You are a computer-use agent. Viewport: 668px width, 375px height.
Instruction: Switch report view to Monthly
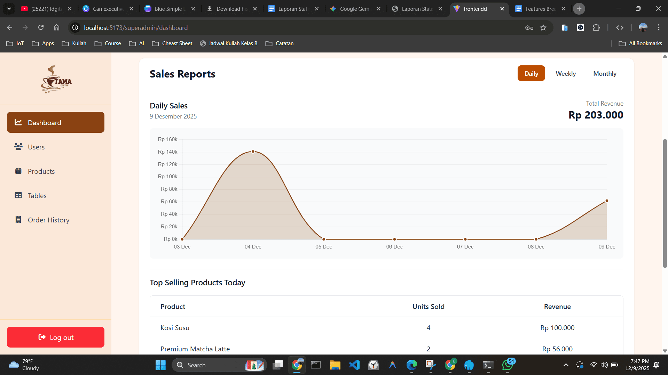pyautogui.click(x=605, y=73)
